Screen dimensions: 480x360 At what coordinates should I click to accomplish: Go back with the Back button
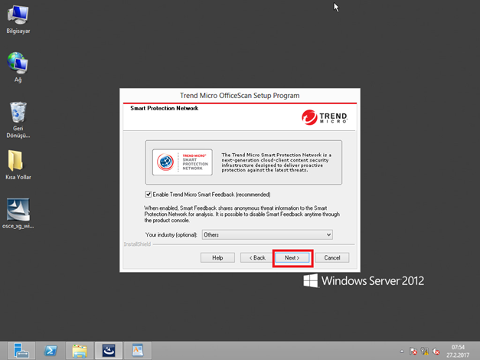(257, 257)
